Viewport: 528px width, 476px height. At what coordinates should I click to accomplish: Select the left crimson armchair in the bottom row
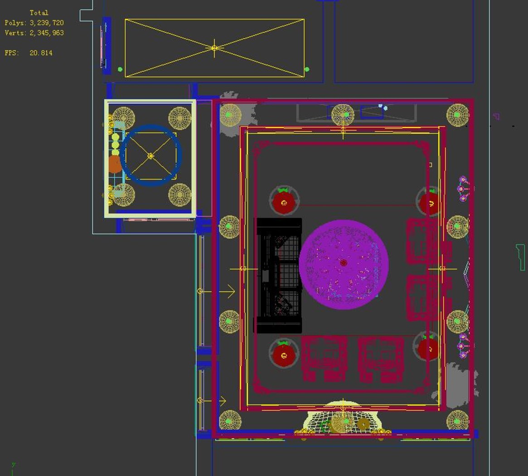tap(325, 359)
